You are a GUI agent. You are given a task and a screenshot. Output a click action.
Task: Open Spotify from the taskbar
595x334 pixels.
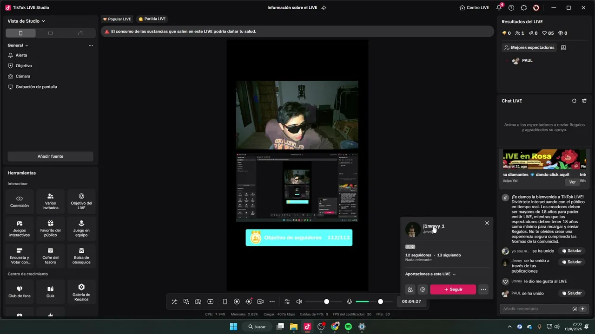348,327
